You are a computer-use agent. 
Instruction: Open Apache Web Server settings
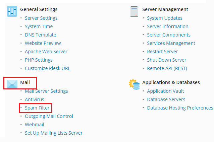[x=46, y=52]
